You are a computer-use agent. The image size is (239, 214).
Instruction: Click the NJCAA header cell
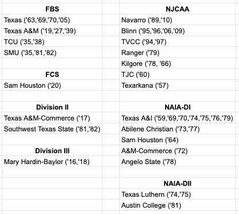[178, 9]
